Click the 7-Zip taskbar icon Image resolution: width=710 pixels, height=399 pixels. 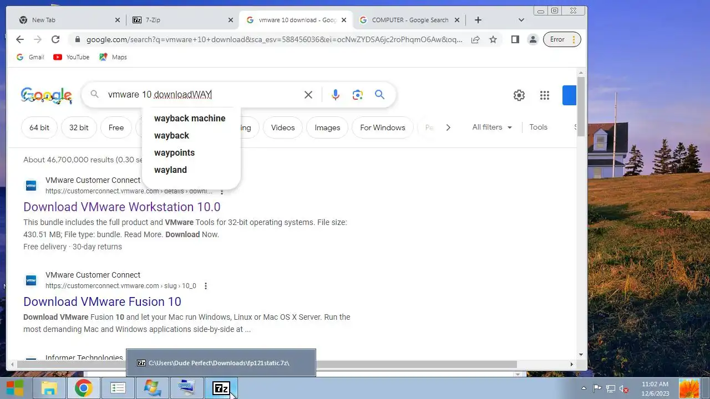click(x=221, y=388)
